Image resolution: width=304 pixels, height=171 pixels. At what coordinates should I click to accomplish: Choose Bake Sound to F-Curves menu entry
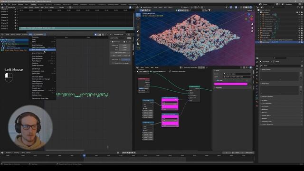pos(42,49)
